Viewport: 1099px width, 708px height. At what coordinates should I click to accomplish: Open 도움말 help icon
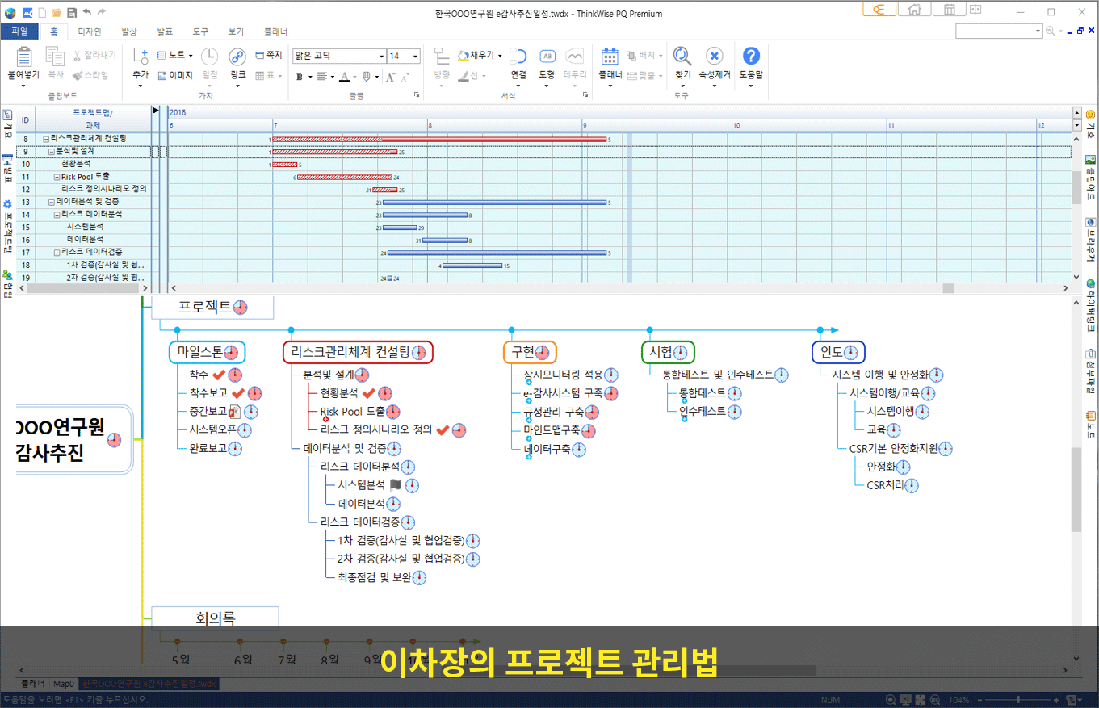(751, 56)
